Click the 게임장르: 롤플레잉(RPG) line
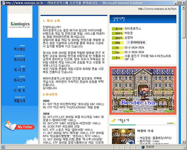Viewport: 187px width, 150px height. click(154, 138)
